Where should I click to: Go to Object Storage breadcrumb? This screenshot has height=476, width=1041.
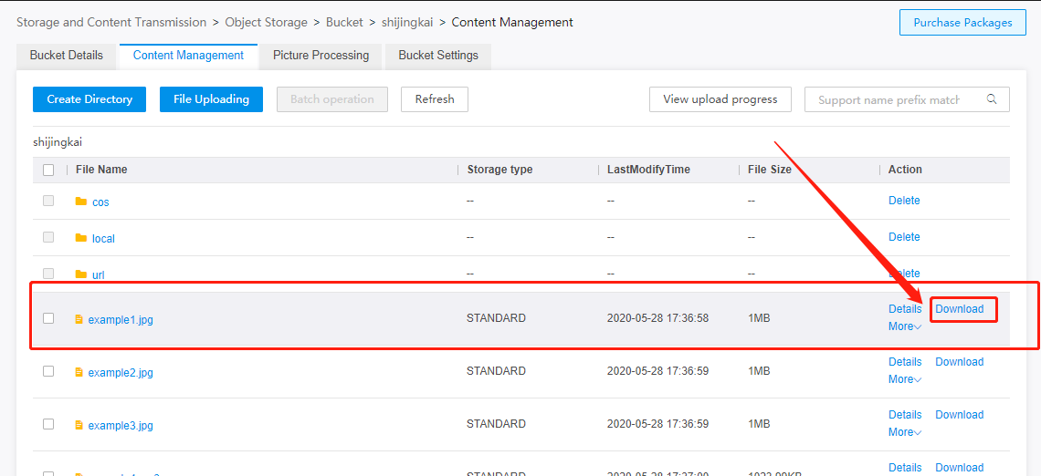pos(267,23)
